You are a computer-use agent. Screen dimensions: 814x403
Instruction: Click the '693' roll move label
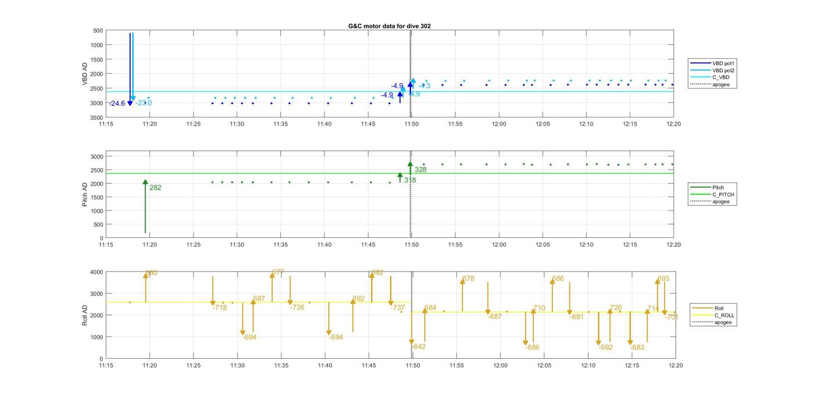[663, 279]
